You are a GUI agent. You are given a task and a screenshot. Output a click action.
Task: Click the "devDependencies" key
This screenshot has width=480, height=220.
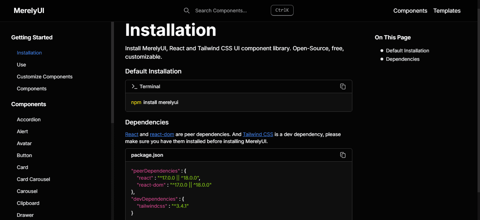tap(154, 199)
